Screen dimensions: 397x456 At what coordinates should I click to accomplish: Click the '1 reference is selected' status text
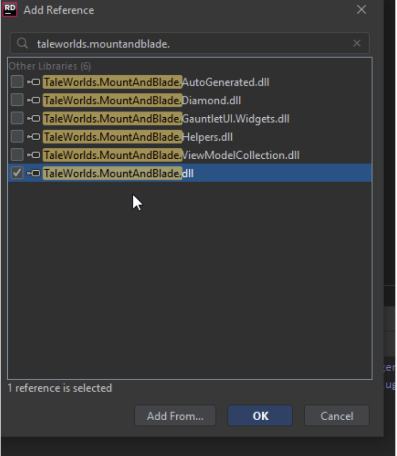click(60, 388)
